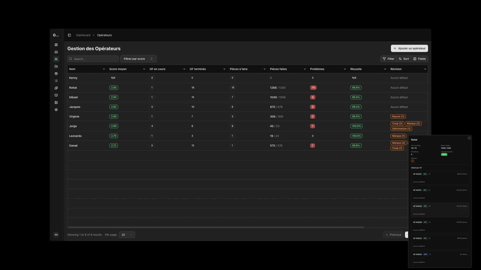Click Ajouter un opérateur button

click(409, 48)
